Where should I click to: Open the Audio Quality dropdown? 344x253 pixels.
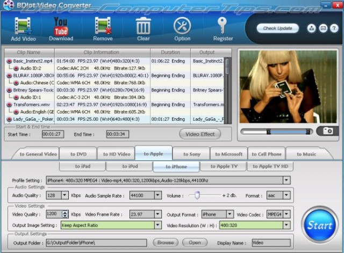click(64, 195)
